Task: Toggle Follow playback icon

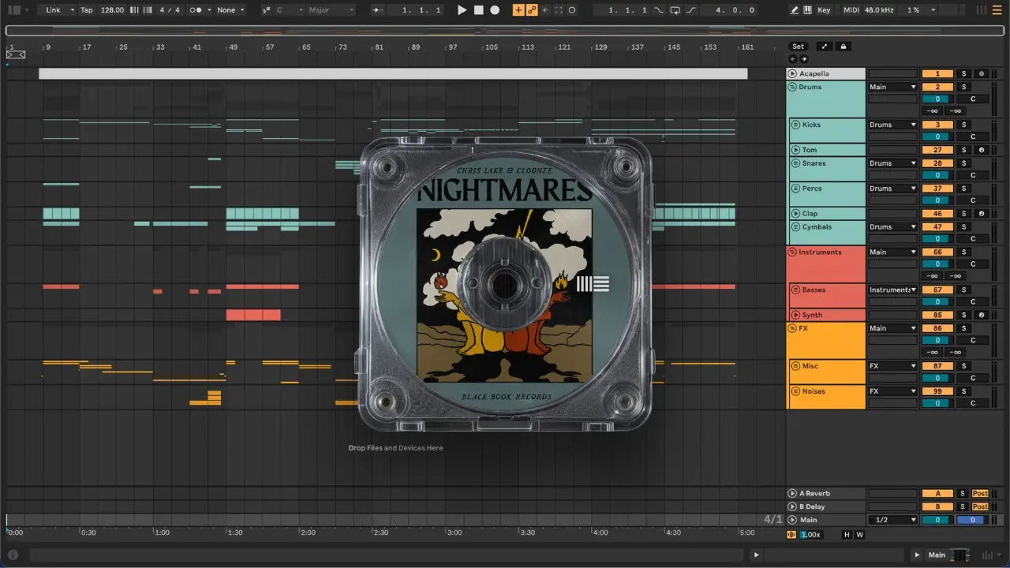Action: [x=378, y=10]
